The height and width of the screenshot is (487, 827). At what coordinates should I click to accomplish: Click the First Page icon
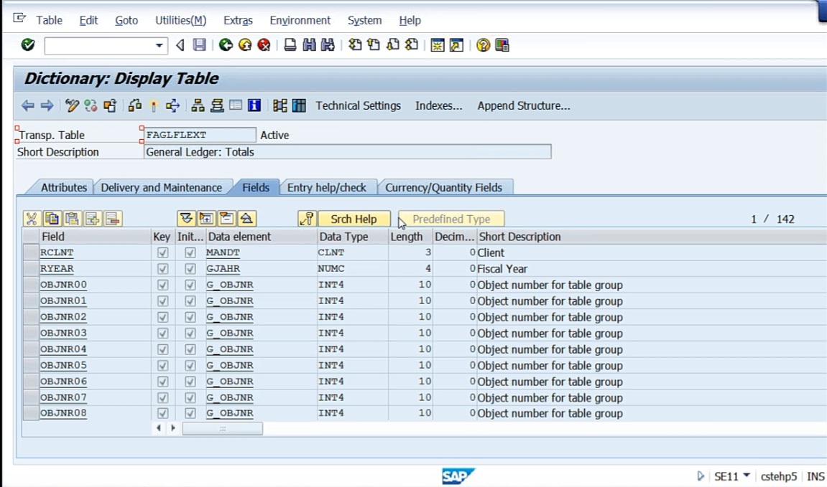pos(355,45)
